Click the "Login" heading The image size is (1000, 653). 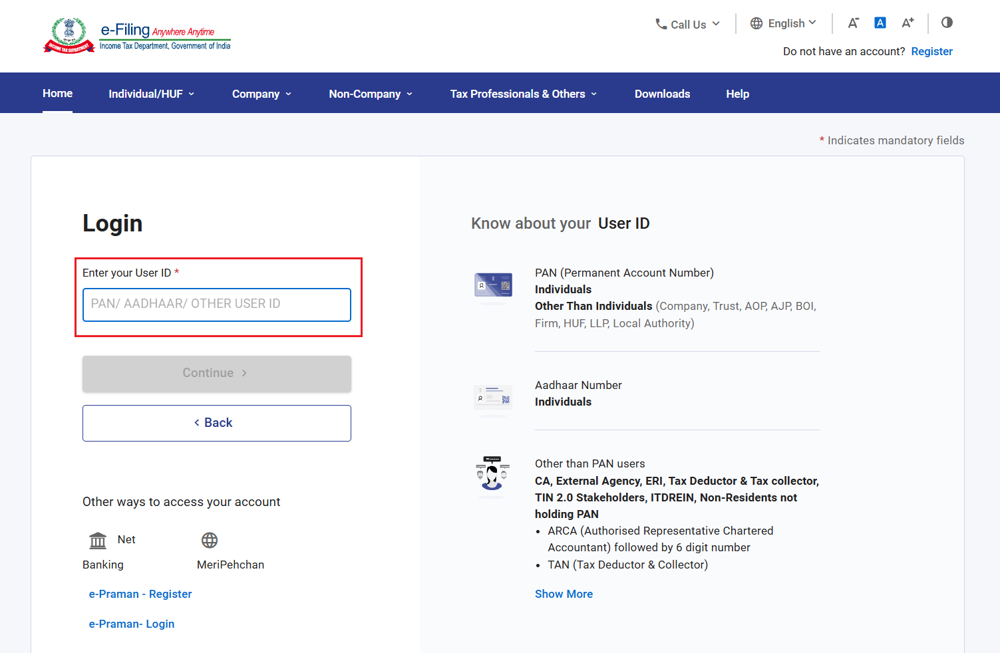[x=112, y=223]
